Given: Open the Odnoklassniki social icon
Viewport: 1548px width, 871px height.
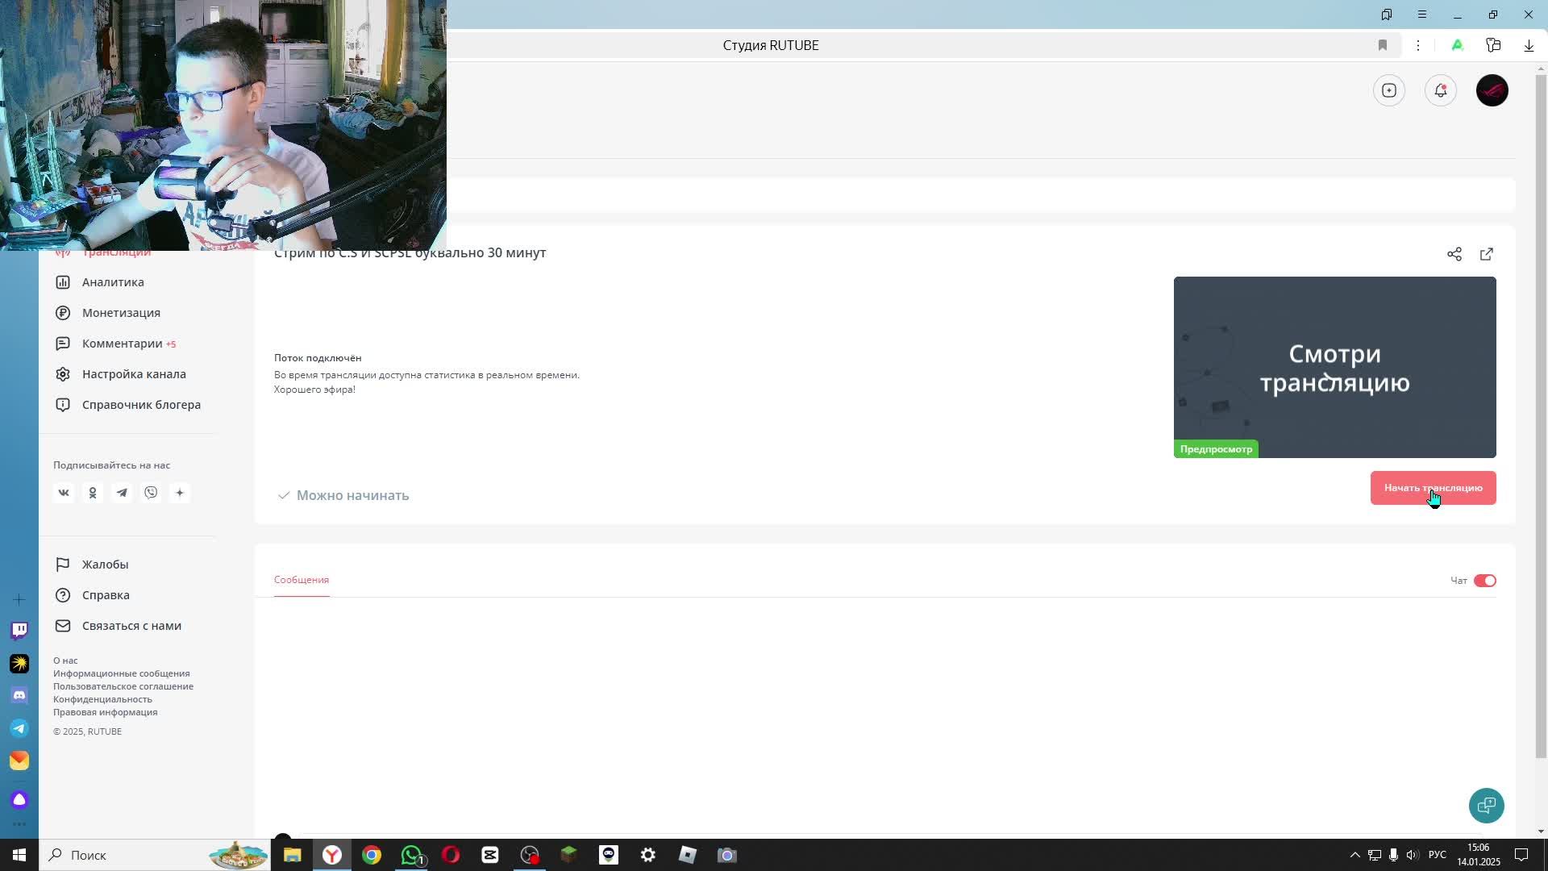Looking at the screenshot, I should pos(93,493).
